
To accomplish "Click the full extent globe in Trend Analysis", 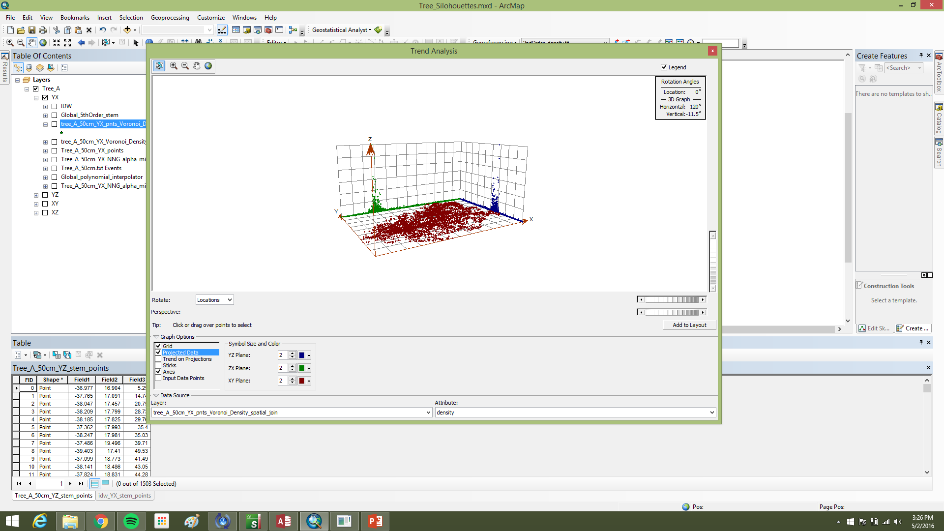I will tap(208, 65).
